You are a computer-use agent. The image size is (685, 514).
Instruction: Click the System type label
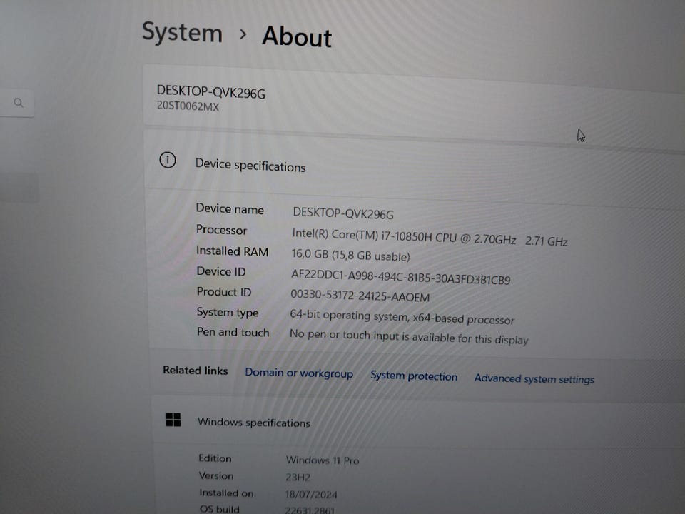[228, 313]
